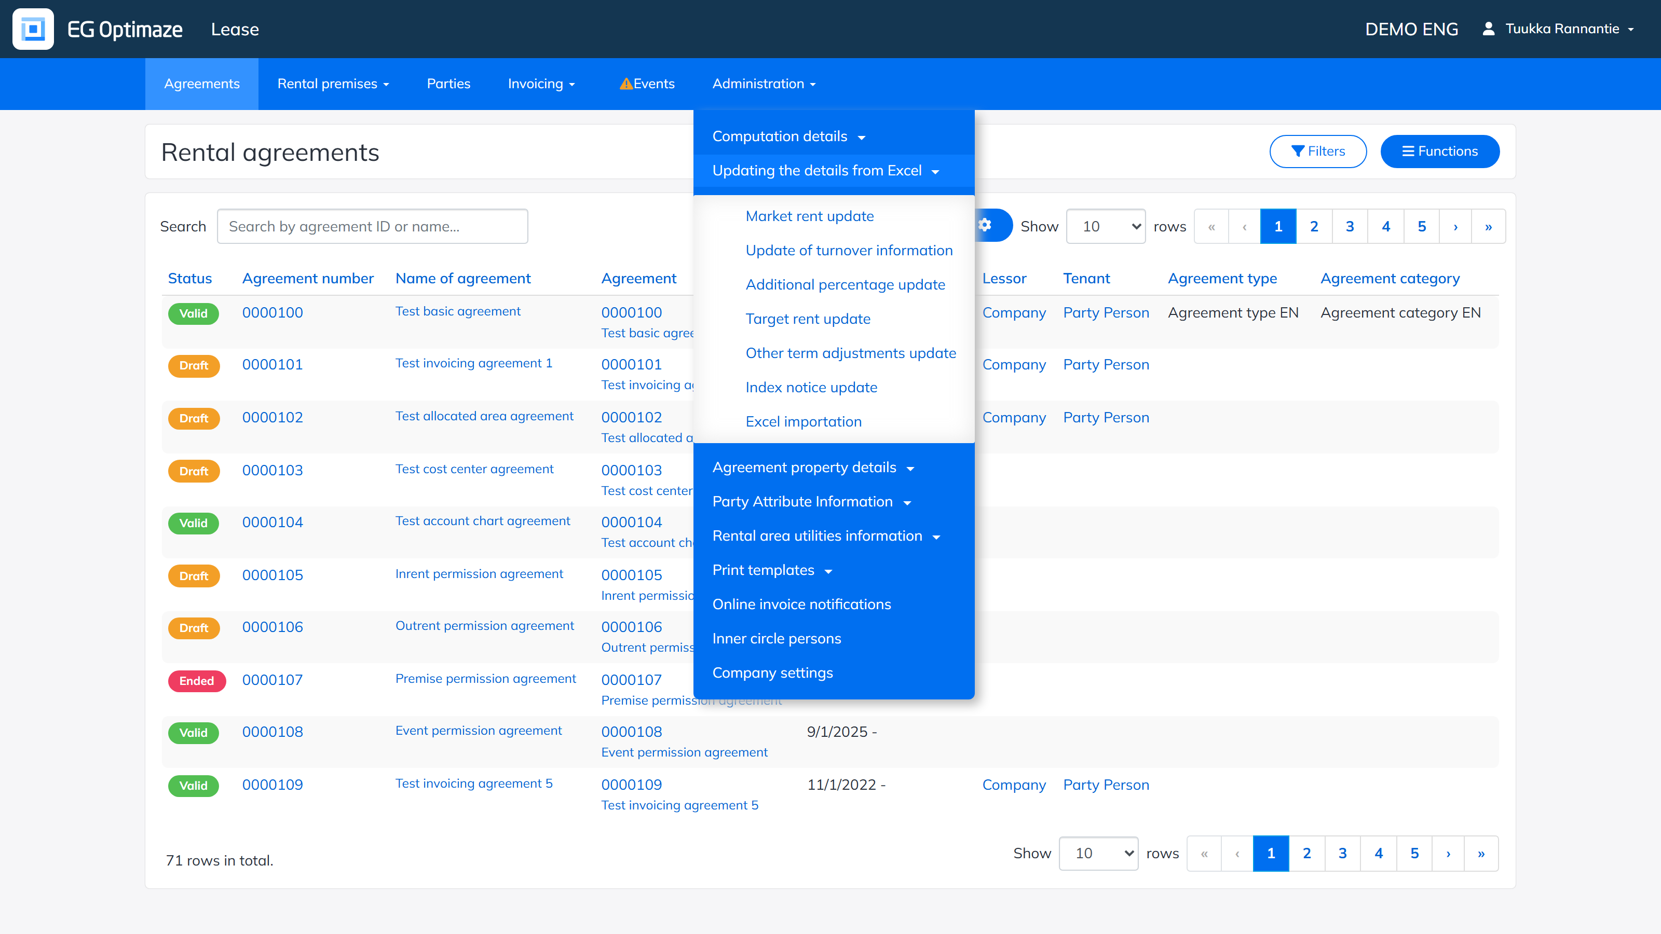Screen dimensions: 1661x934
Task: Open agreement number 0000100
Action: tap(273, 312)
